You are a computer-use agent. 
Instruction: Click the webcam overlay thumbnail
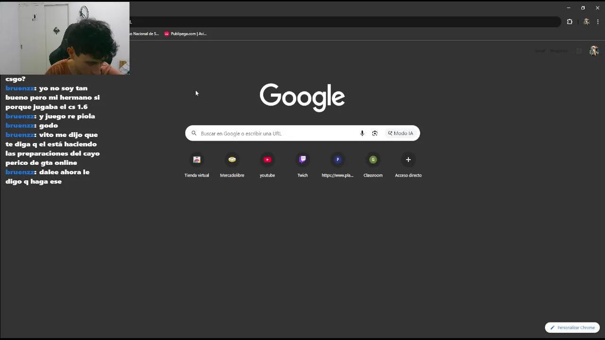65,38
